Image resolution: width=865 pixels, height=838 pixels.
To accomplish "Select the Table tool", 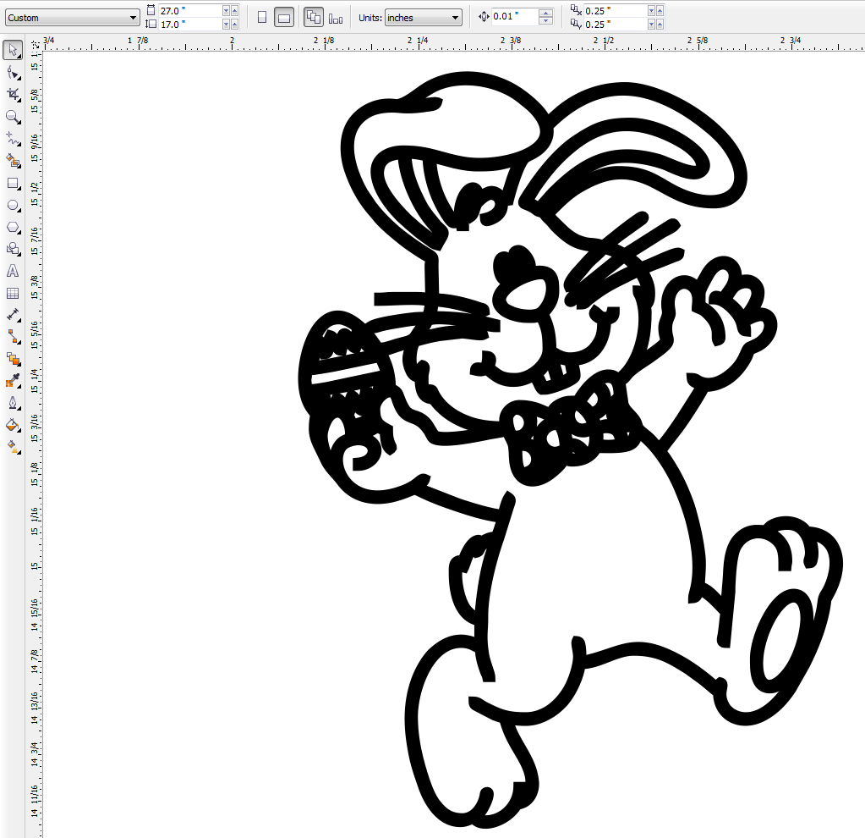I will [x=13, y=294].
